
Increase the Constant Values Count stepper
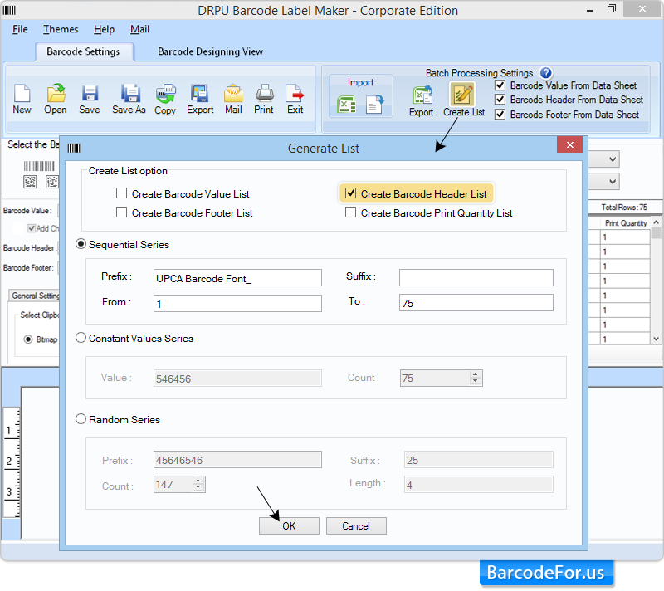(x=475, y=374)
